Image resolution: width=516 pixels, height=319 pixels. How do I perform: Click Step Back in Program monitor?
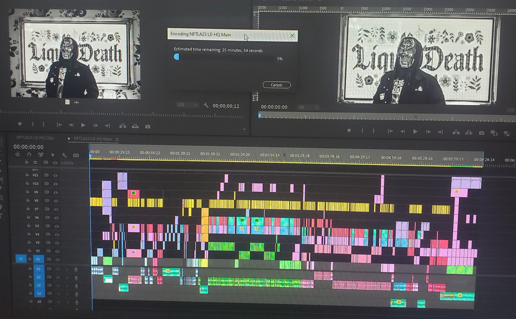402,132
